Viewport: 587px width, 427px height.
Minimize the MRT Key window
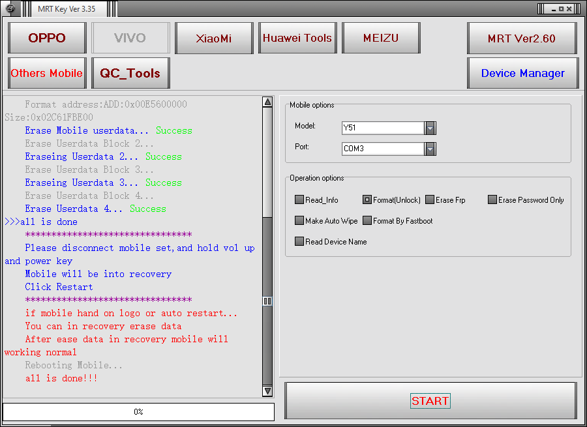[x=553, y=9]
